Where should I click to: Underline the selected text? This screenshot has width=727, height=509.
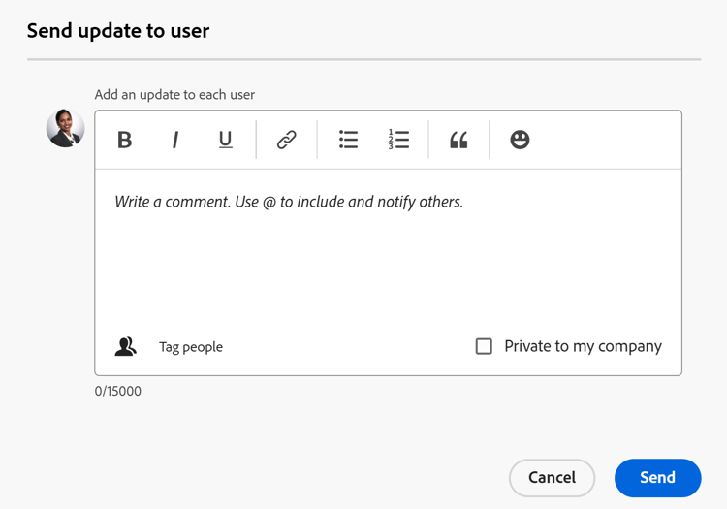[x=225, y=140]
